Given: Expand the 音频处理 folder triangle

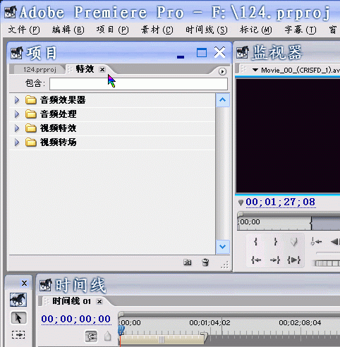Looking at the screenshot, I should (17, 114).
